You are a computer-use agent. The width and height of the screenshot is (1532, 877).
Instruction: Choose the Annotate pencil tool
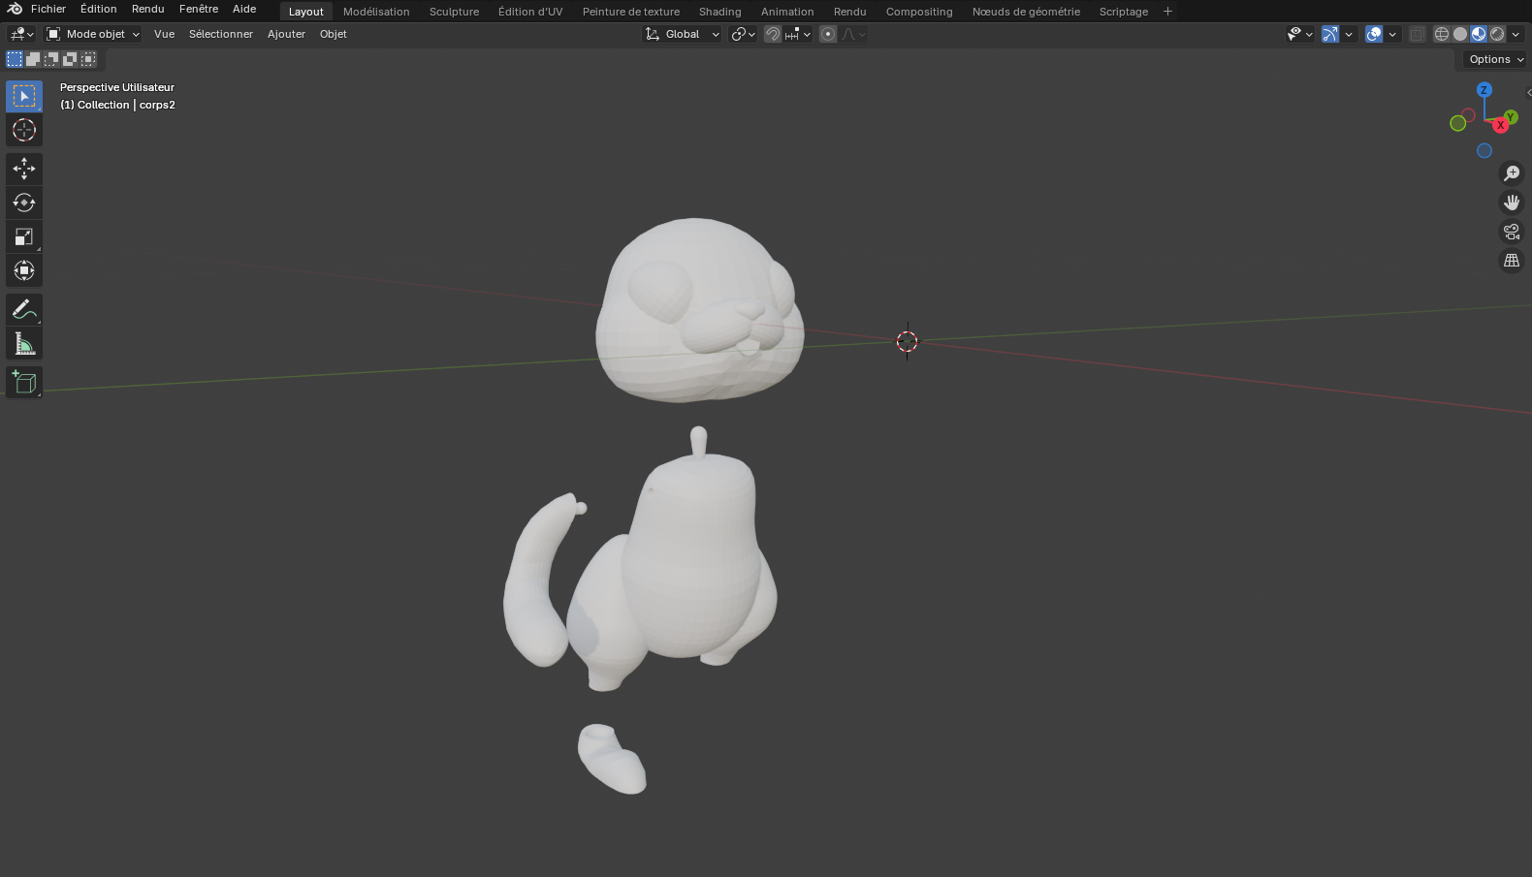point(24,310)
